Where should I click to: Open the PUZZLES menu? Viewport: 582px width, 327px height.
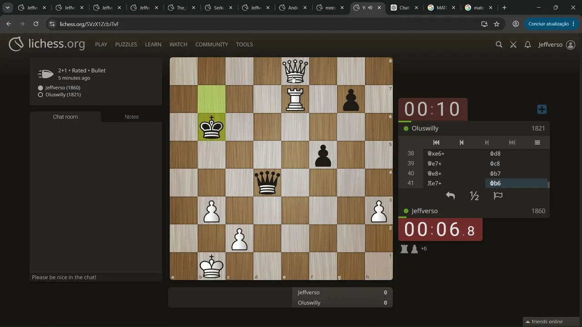[x=126, y=45]
